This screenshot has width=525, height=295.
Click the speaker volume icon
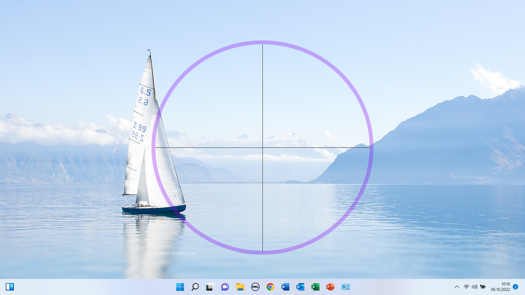pyautogui.click(x=474, y=287)
